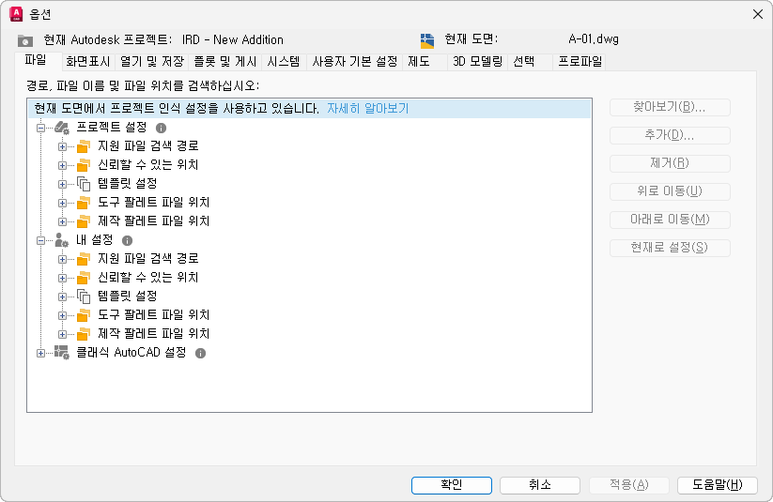
Task: Select 프로젝트 설정 row label
Action: click(x=112, y=128)
